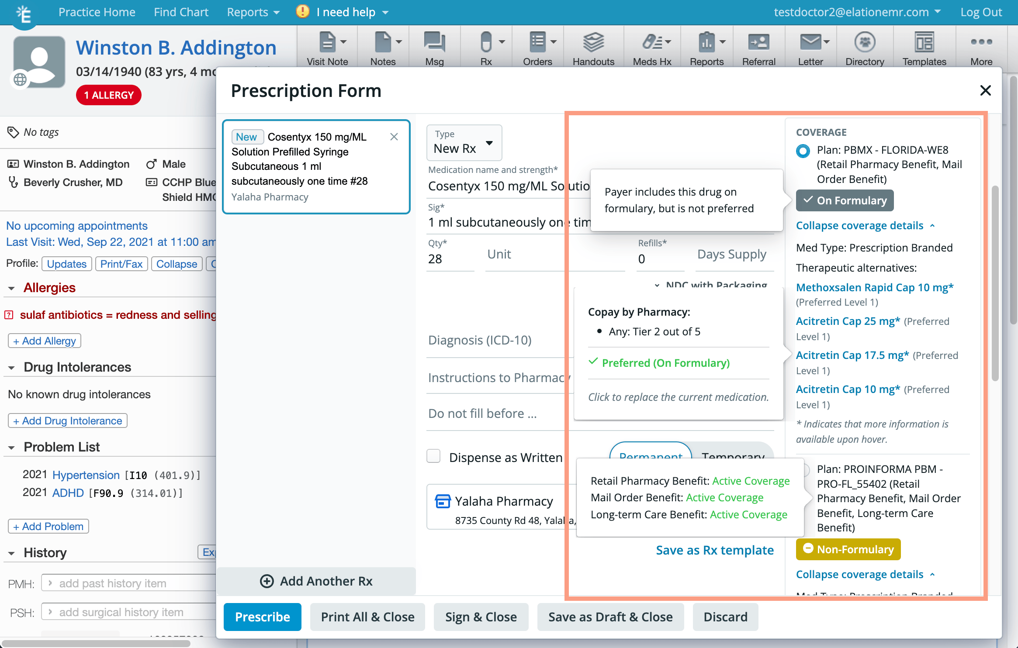Click the globe icon on patient avatar

[20, 79]
